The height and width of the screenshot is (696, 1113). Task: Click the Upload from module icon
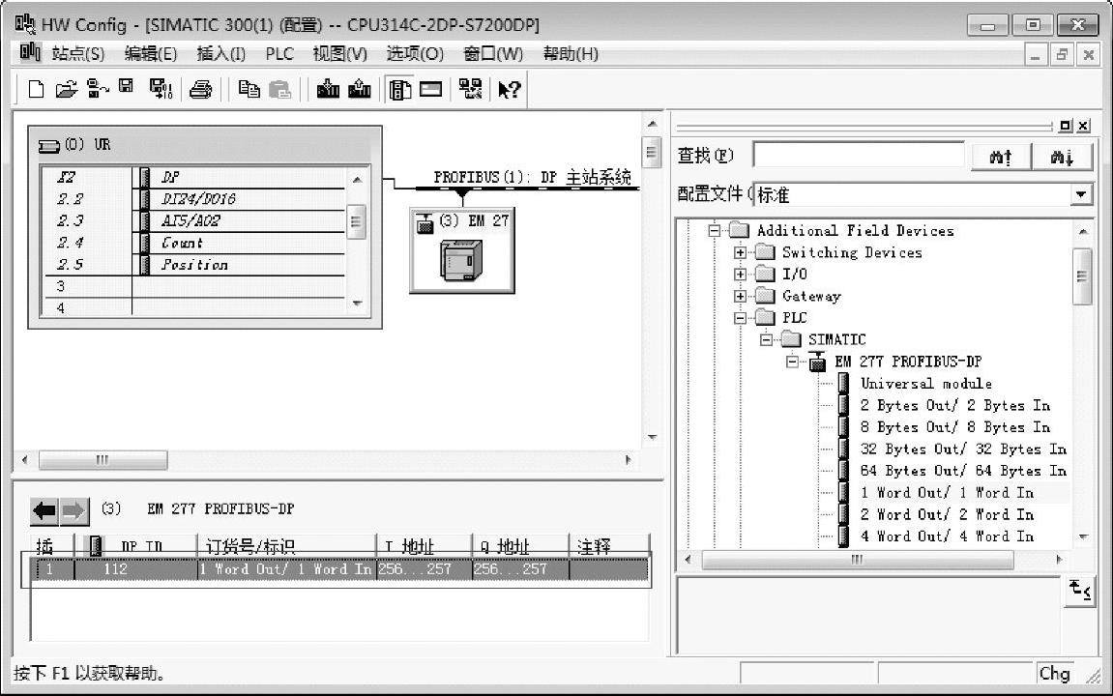point(359,89)
